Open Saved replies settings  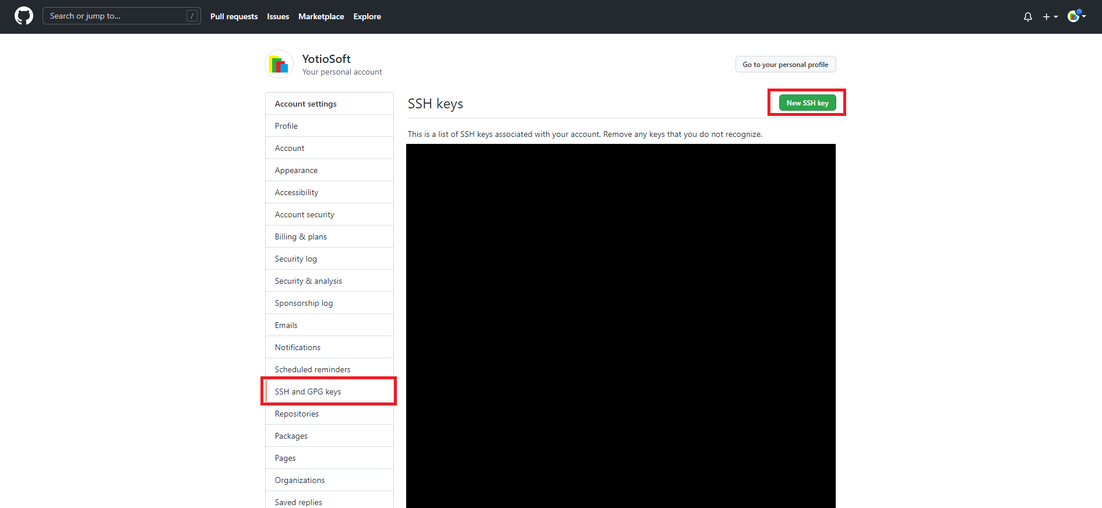(329, 501)
